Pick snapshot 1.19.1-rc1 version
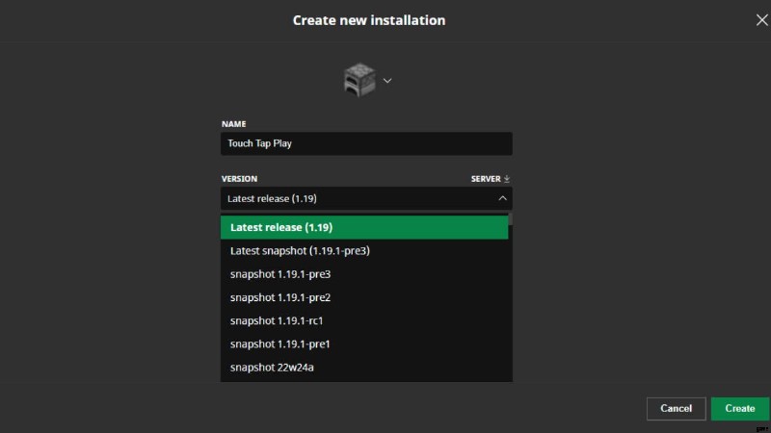 [x=364, y=320]
